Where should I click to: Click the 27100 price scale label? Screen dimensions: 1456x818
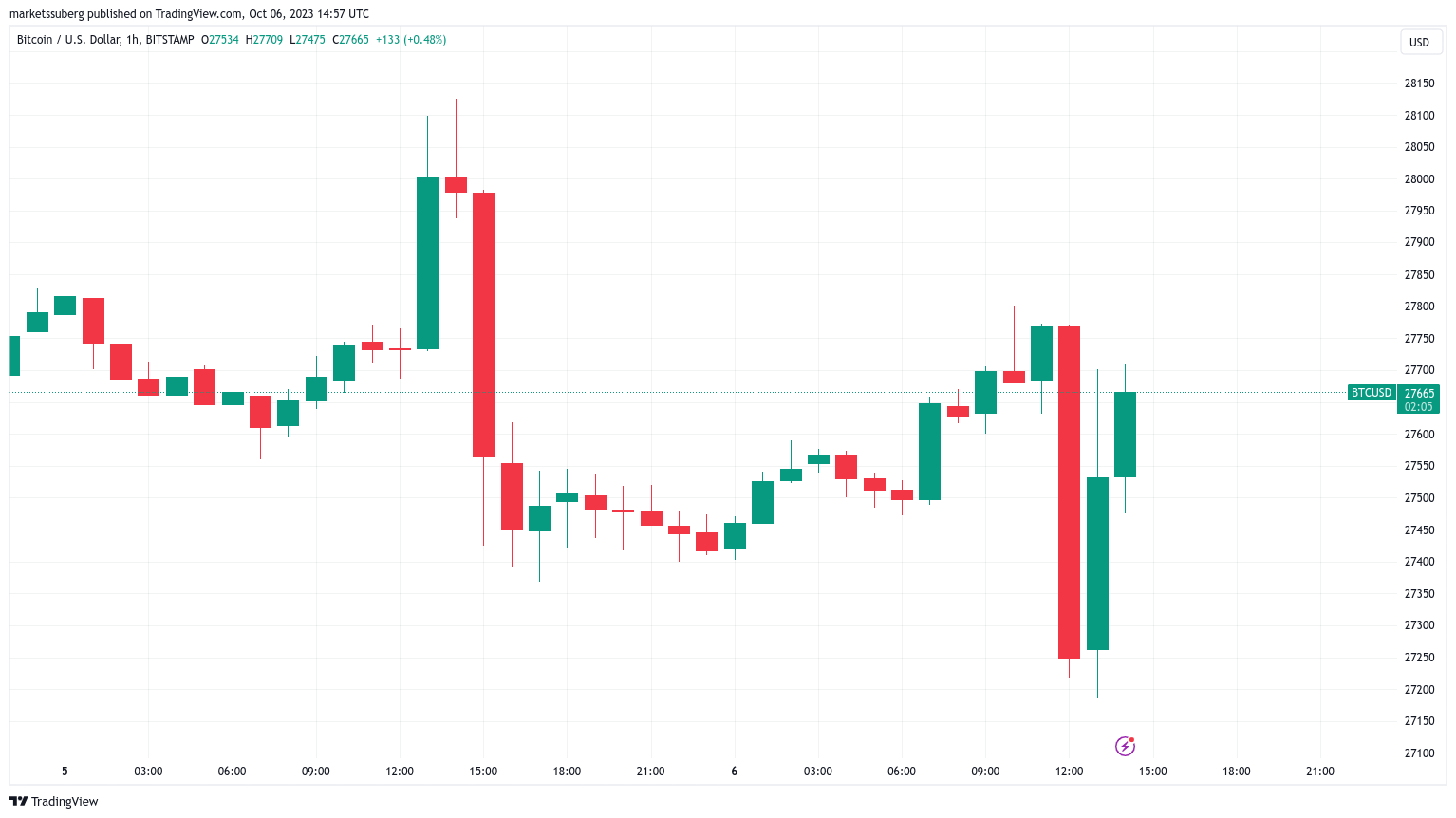[1419, 753]
